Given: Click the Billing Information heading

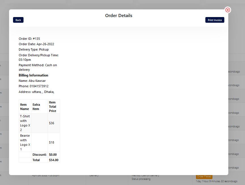Looking at the screenshot, I should [x=33, y=75].
